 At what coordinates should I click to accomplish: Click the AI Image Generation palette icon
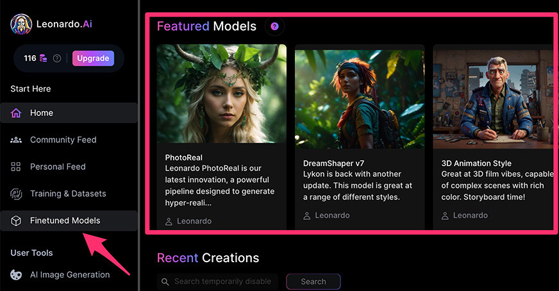point(16,274)
